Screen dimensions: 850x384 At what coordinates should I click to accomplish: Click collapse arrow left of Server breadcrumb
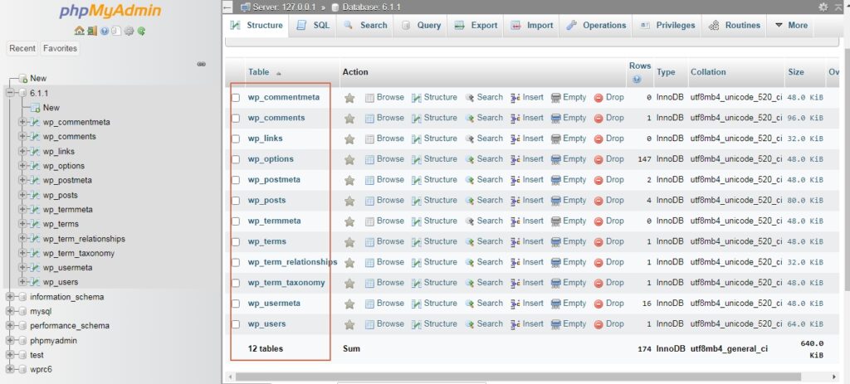(x=227, y=7)
